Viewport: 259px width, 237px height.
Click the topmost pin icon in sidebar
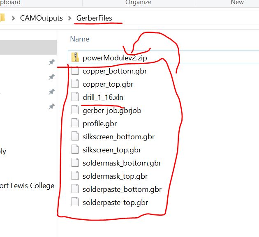point(51,62)
